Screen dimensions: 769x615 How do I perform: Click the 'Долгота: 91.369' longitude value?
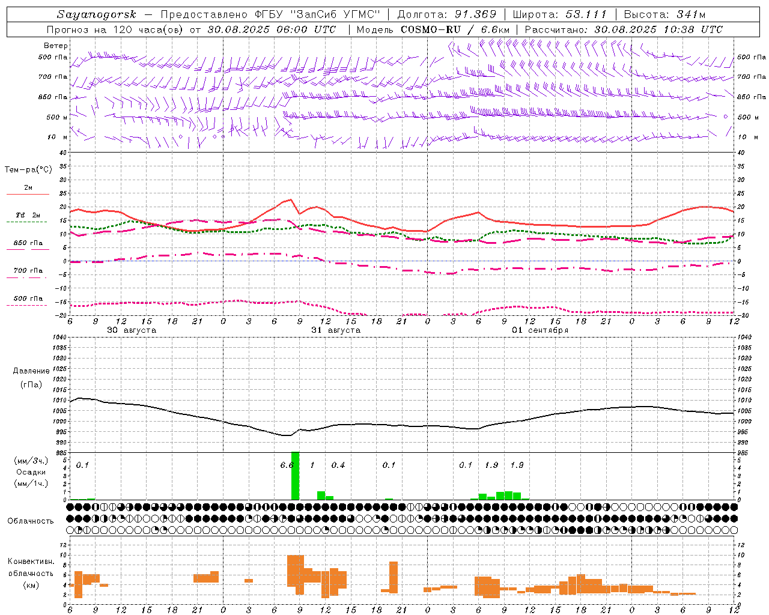tap(447, 14)
